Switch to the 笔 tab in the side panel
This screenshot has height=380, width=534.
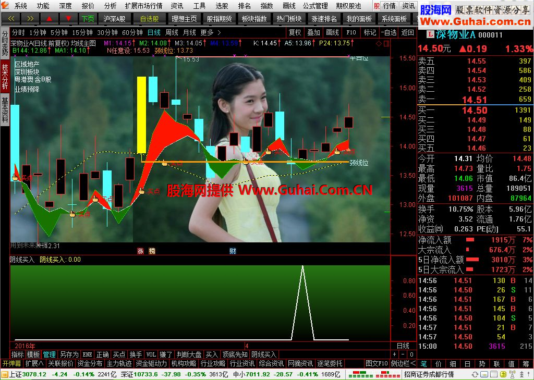[x=423, y=364]
